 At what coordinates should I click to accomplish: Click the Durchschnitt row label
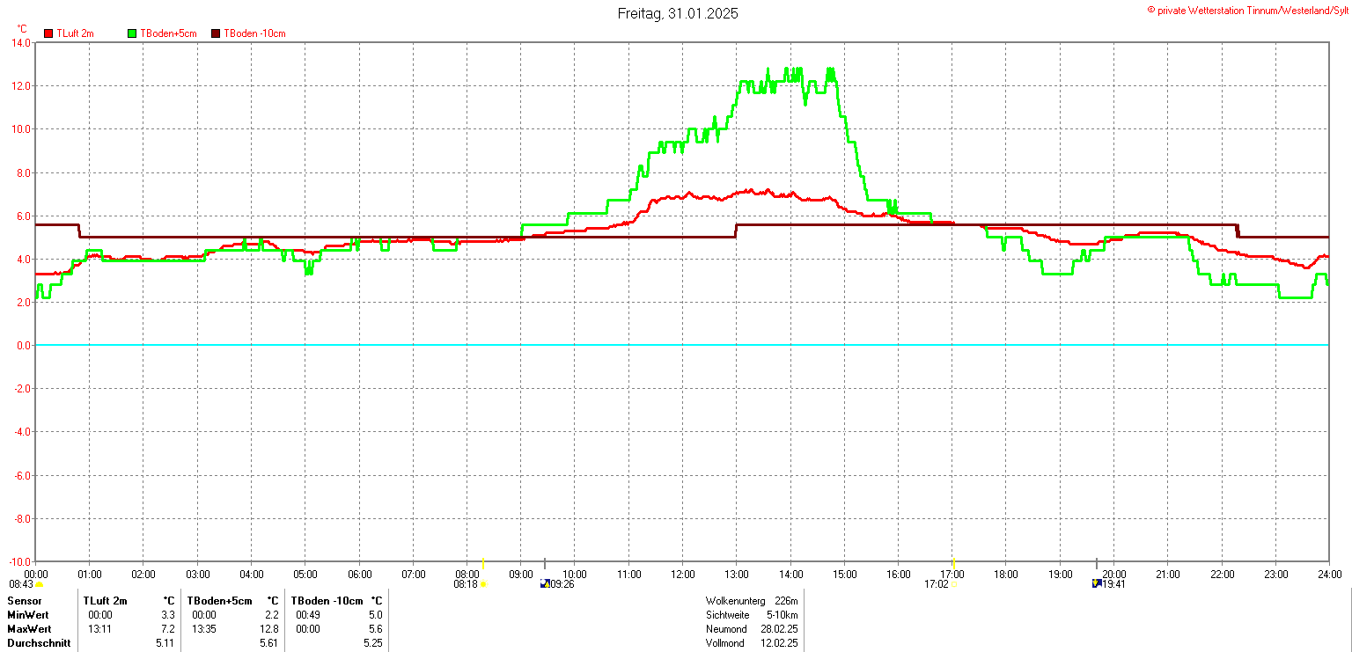(x=37, y=644)
